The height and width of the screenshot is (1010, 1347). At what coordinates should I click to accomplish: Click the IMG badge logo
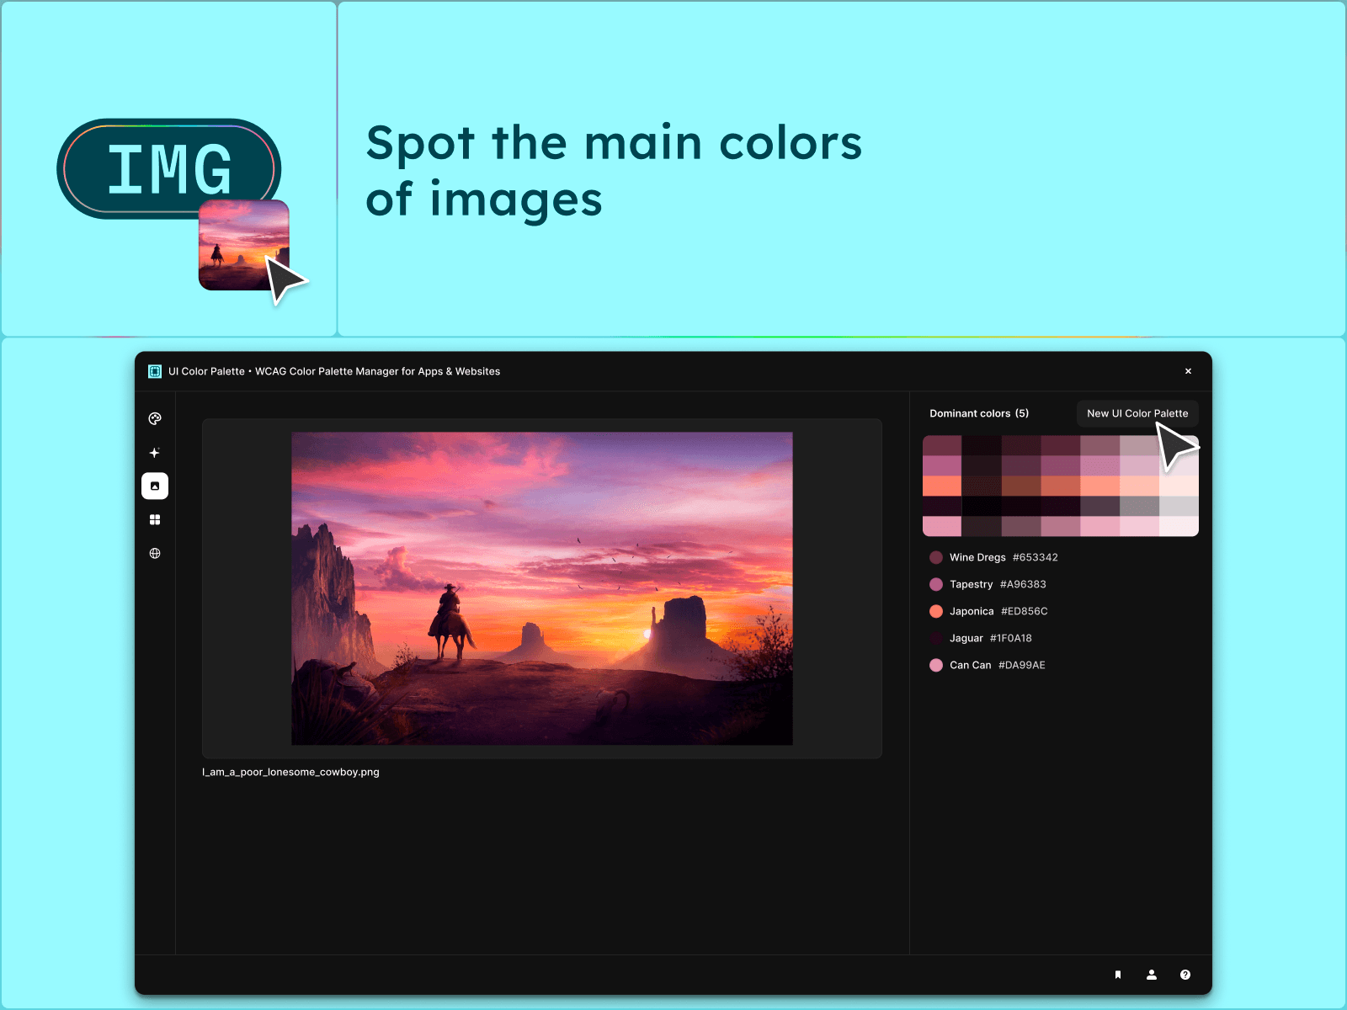168,168
